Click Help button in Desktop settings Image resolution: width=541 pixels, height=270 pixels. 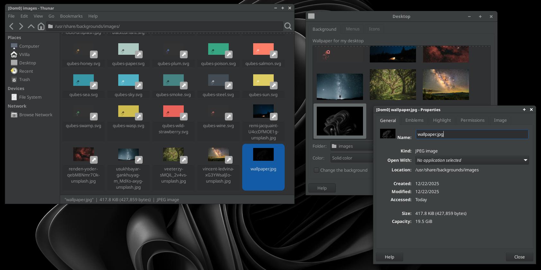pyautogui.click(x=322, y=188)
